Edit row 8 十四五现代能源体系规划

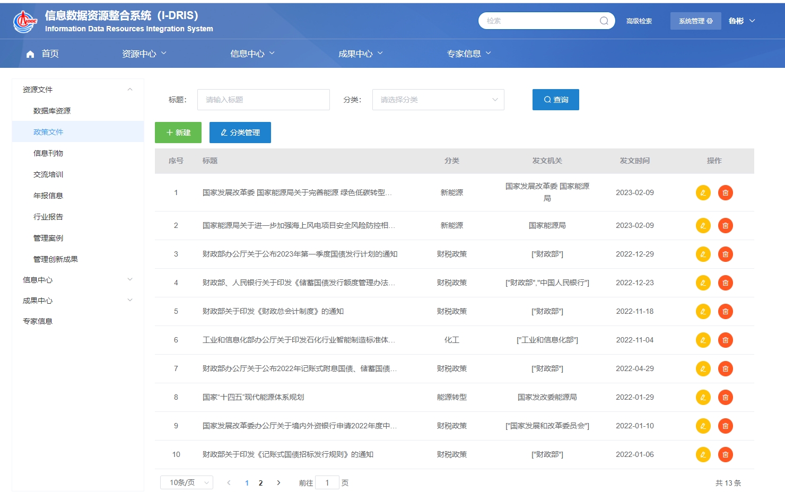(x=703, y=397)
